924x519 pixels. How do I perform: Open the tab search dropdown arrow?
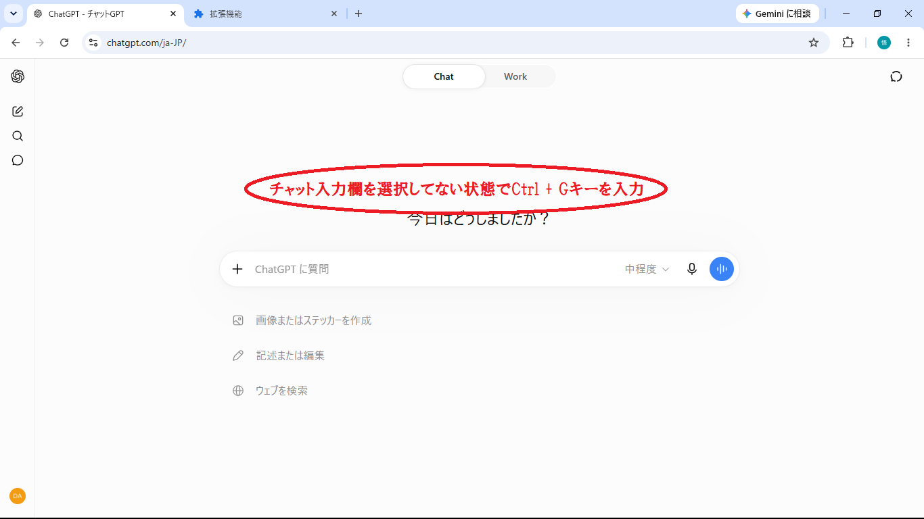[14, 14]
